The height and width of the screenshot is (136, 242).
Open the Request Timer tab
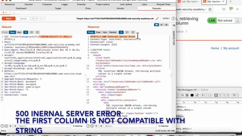(x=163, y=4)
